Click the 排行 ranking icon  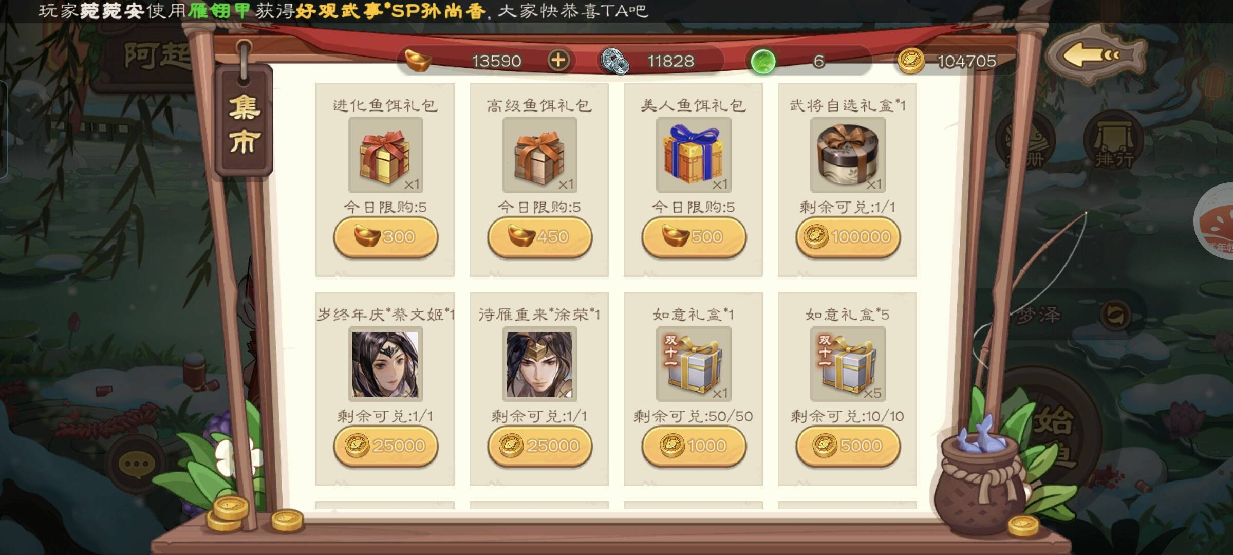pyautogui.click(x=1113, y=141)
